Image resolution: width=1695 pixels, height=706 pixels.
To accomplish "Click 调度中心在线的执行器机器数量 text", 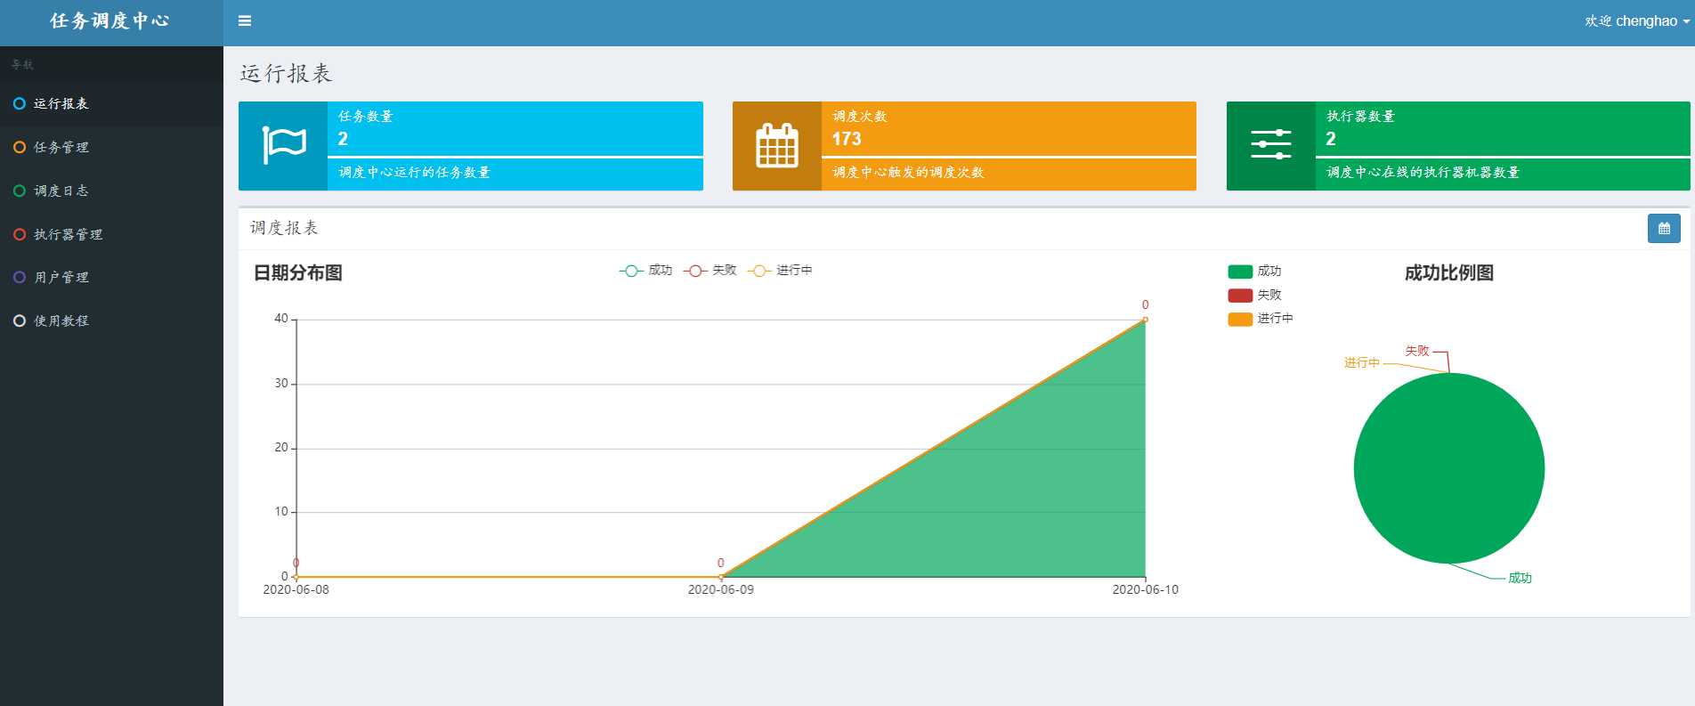I will (x=1423, y=173).
